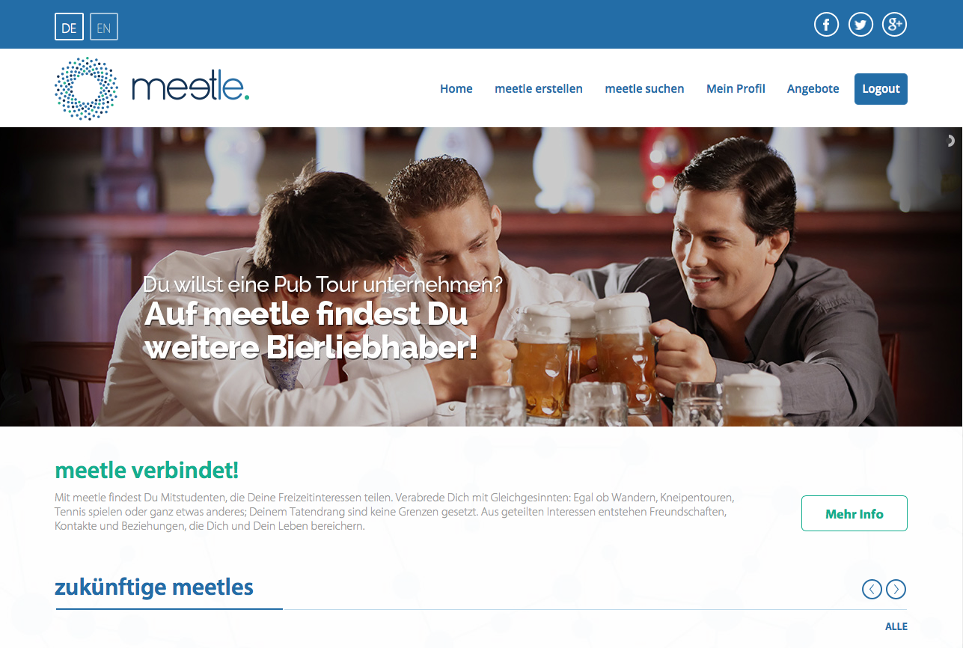The width and height of the screenshot is (963, 648).
Task: Open meetle erstellen page
Action: 539,89
